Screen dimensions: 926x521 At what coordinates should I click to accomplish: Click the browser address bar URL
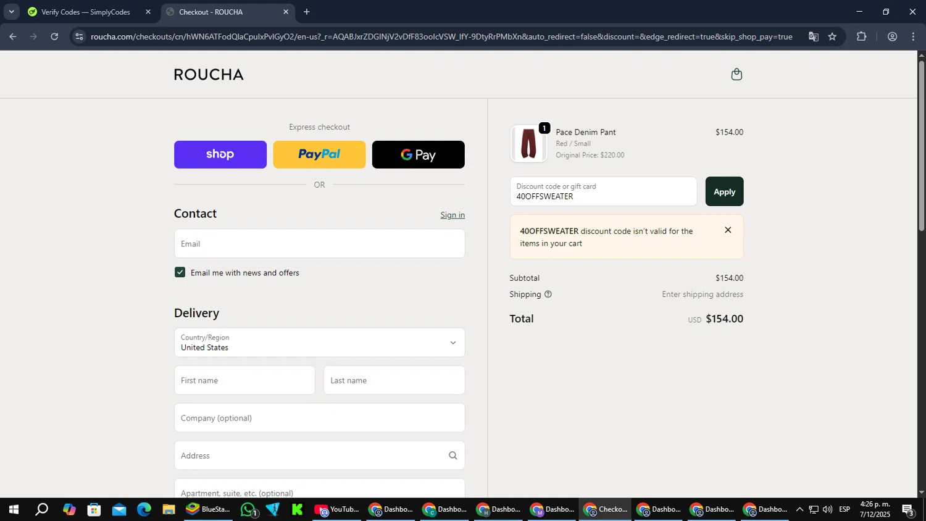click(441, 36)
